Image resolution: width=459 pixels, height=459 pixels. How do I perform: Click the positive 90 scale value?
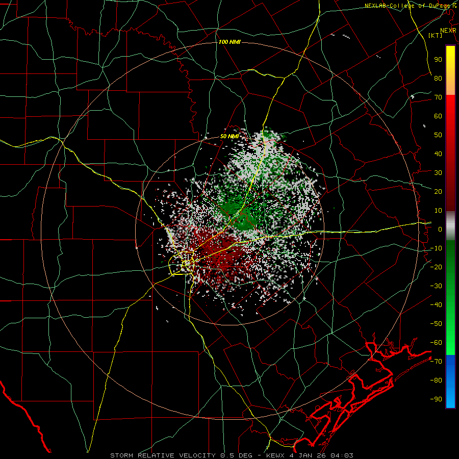[x=438, y=60]
